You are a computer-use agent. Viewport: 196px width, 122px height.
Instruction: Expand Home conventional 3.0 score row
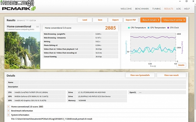tap(8, 107)
